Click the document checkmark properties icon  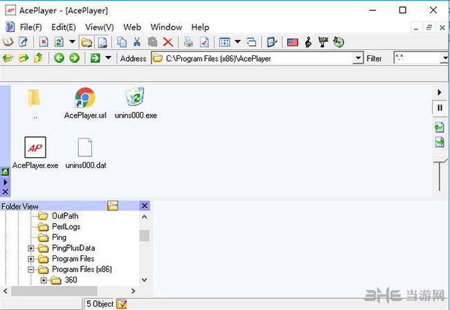(x=204, y=42)
